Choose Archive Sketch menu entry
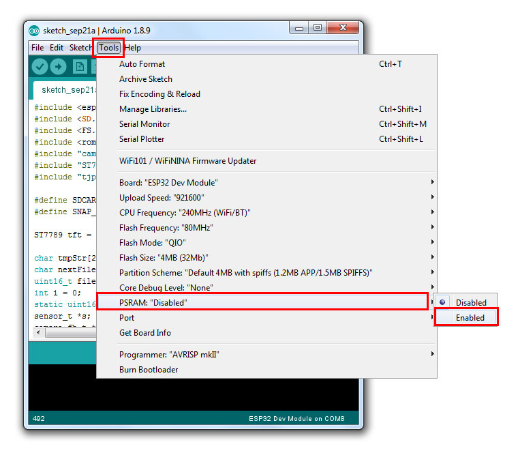Screen dimensions: 518x453 click(x=266, y=79)
